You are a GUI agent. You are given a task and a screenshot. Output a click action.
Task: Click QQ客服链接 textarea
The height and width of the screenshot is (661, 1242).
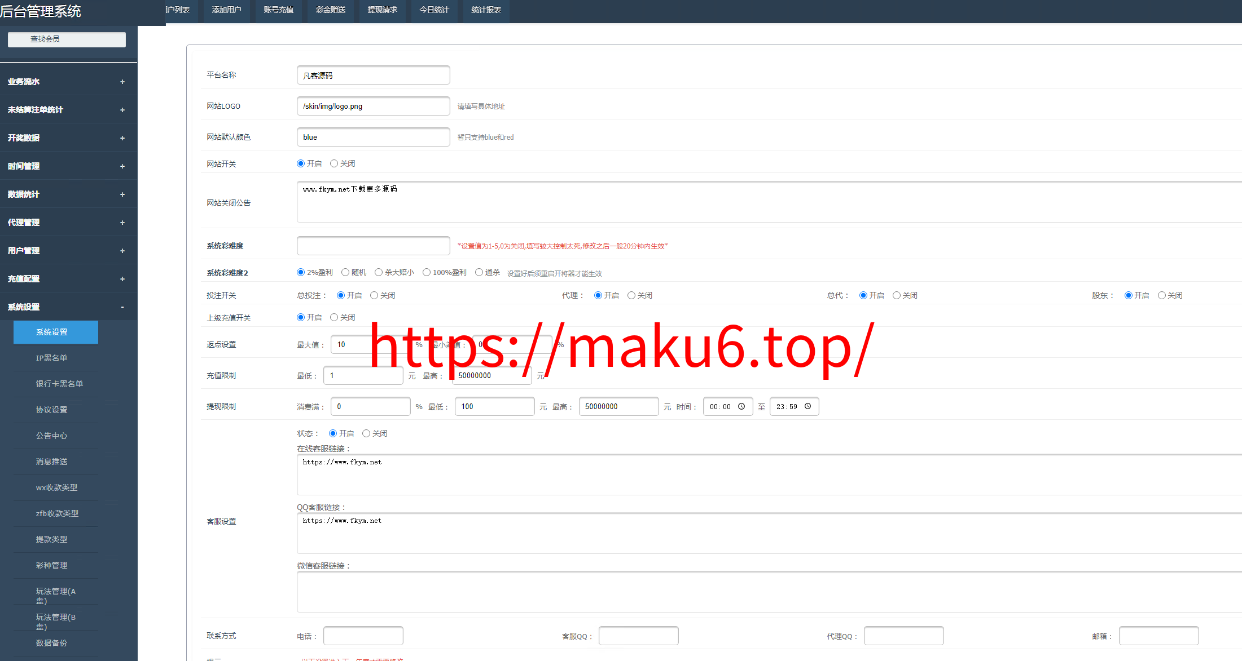[x=769, y=534]
